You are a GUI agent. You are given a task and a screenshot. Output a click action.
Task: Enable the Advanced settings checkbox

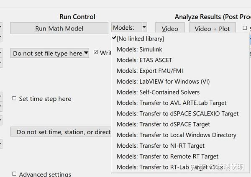click(15, 174)
